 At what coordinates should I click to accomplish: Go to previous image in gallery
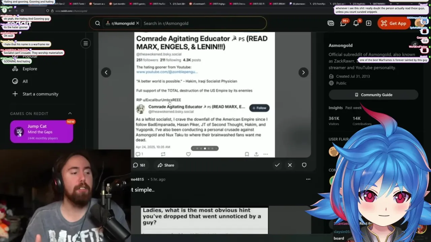click(106, 72)
